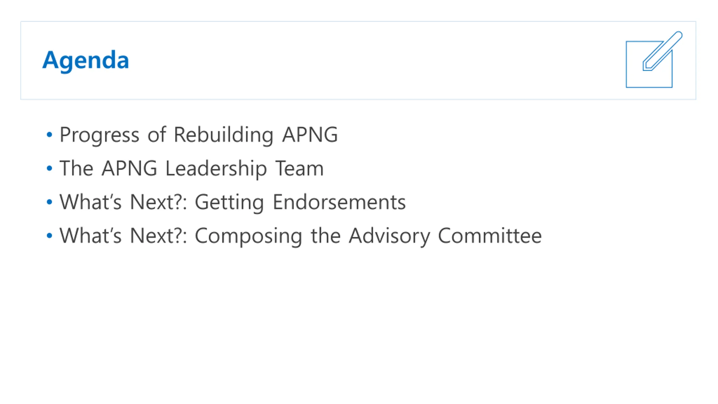Image resolution: width=718 pixels, height=404 pixels.
Task: Click the word "Leadership" in second bullet
Action: coord(216,169)
